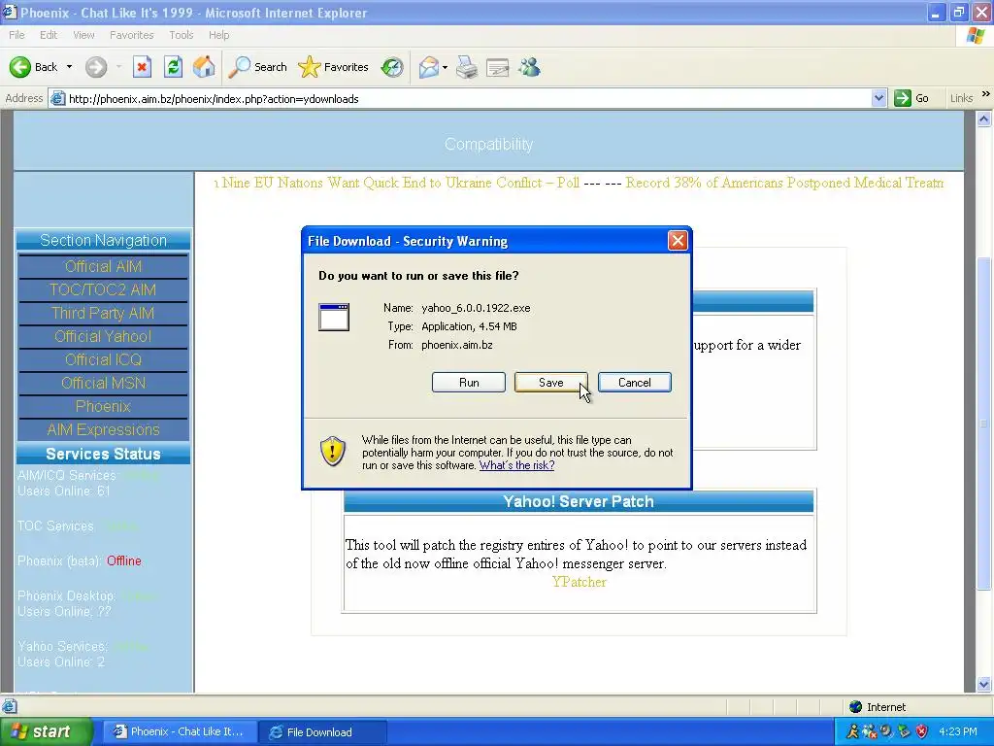This screenshot has width=994, height=746.
Task: Go to Third Party AIM section
Action: (x=103, y=314)
